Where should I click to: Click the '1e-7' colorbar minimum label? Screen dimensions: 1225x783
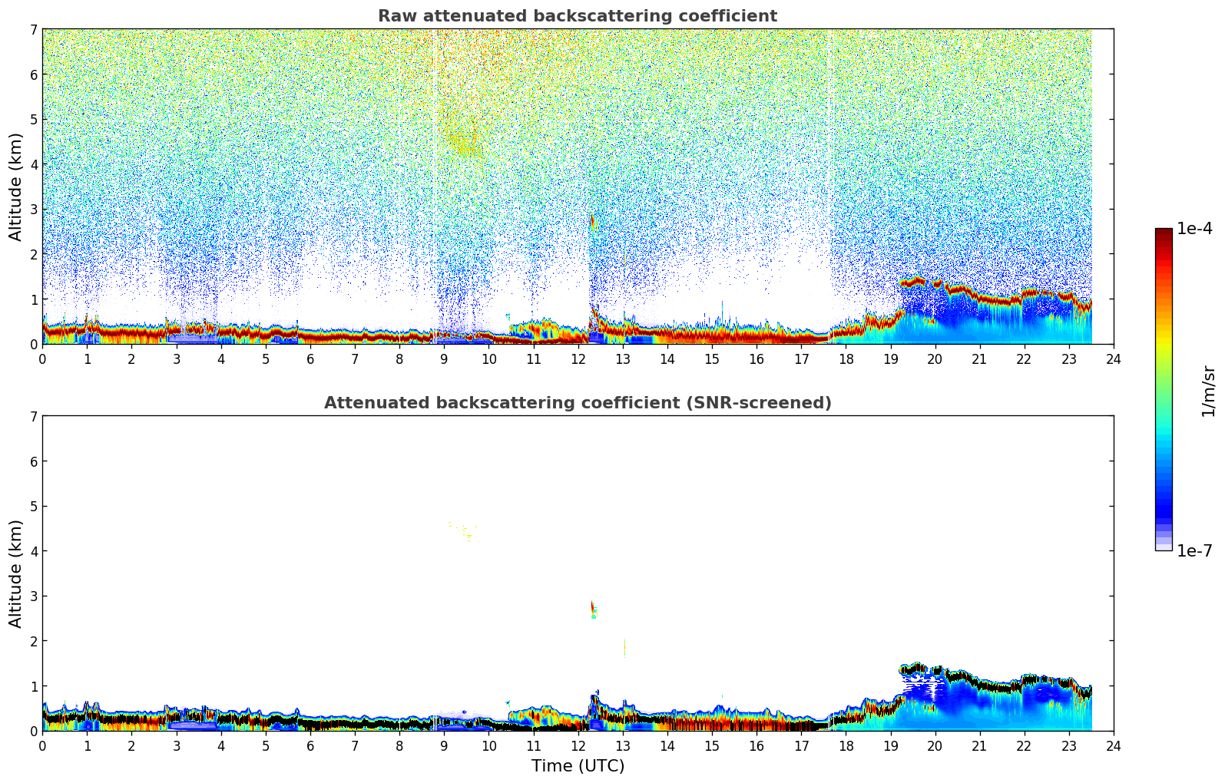(1194, 550)
